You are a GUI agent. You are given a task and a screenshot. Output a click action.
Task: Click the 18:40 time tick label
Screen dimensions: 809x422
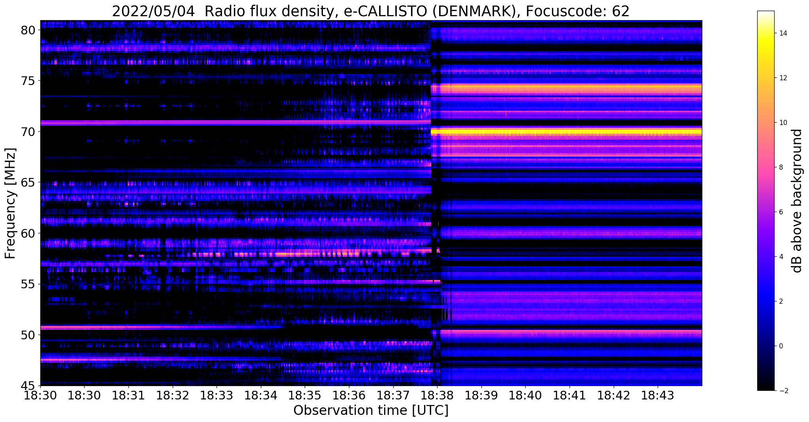[x=525, y=396]
